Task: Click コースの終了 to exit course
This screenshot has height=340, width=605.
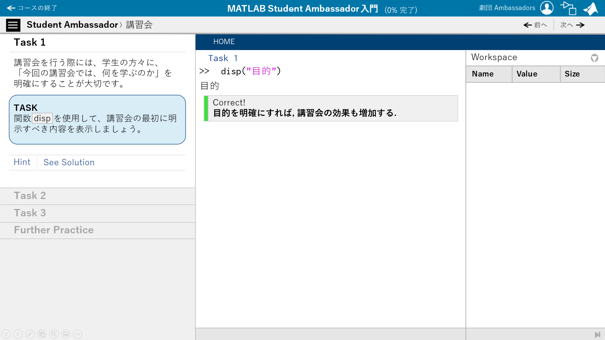Action: 32,8
